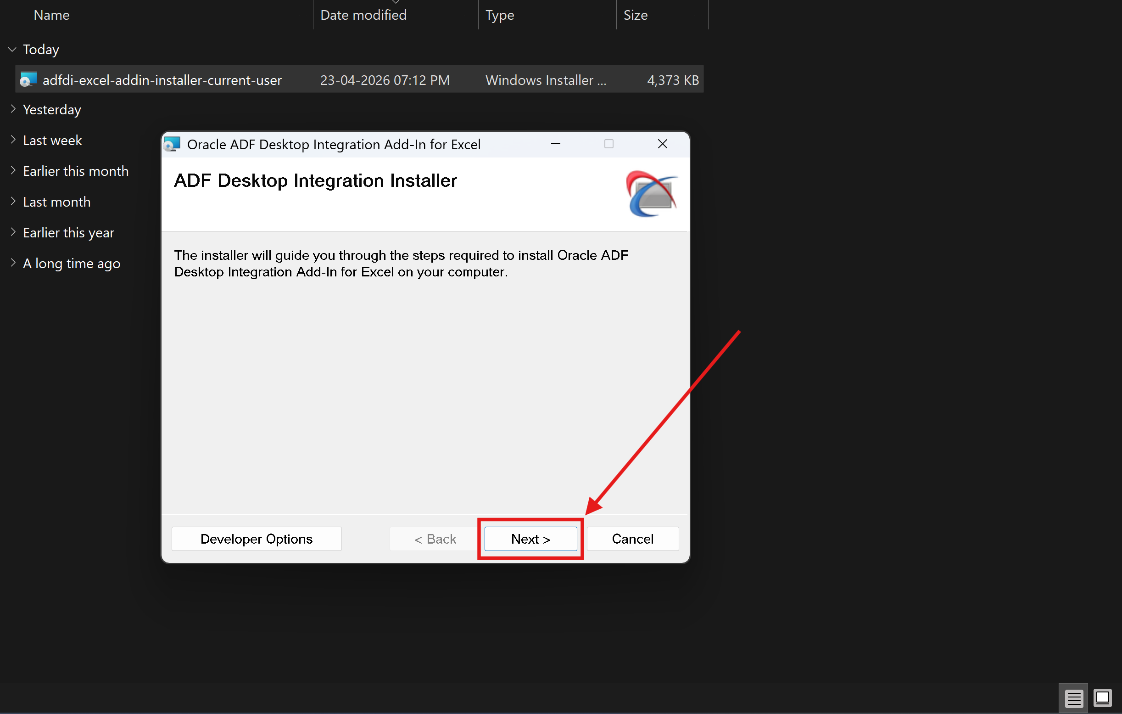This screenshot has height=714, width=1122.
Task: Expand the A long time ago group
Action: coord(12,263)
